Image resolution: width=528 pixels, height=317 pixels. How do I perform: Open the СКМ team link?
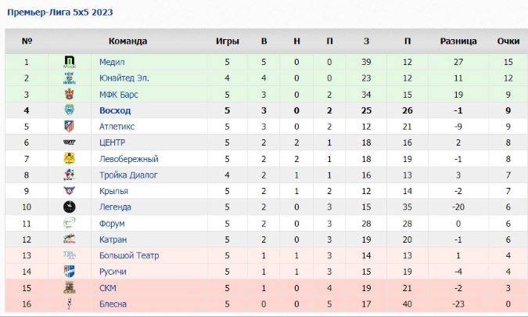pos(108,288)
